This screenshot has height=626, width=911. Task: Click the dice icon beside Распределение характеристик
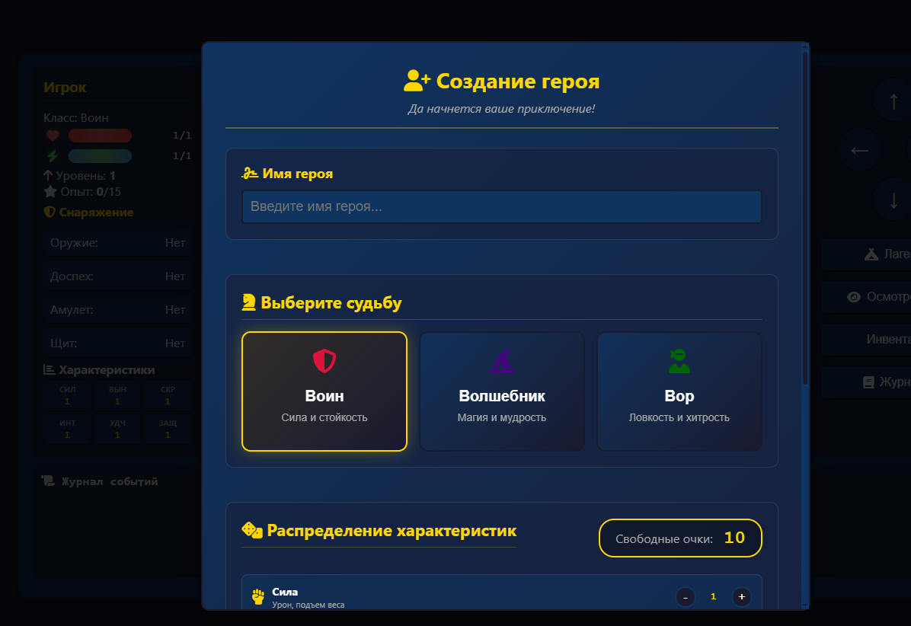tap(252, 530)
